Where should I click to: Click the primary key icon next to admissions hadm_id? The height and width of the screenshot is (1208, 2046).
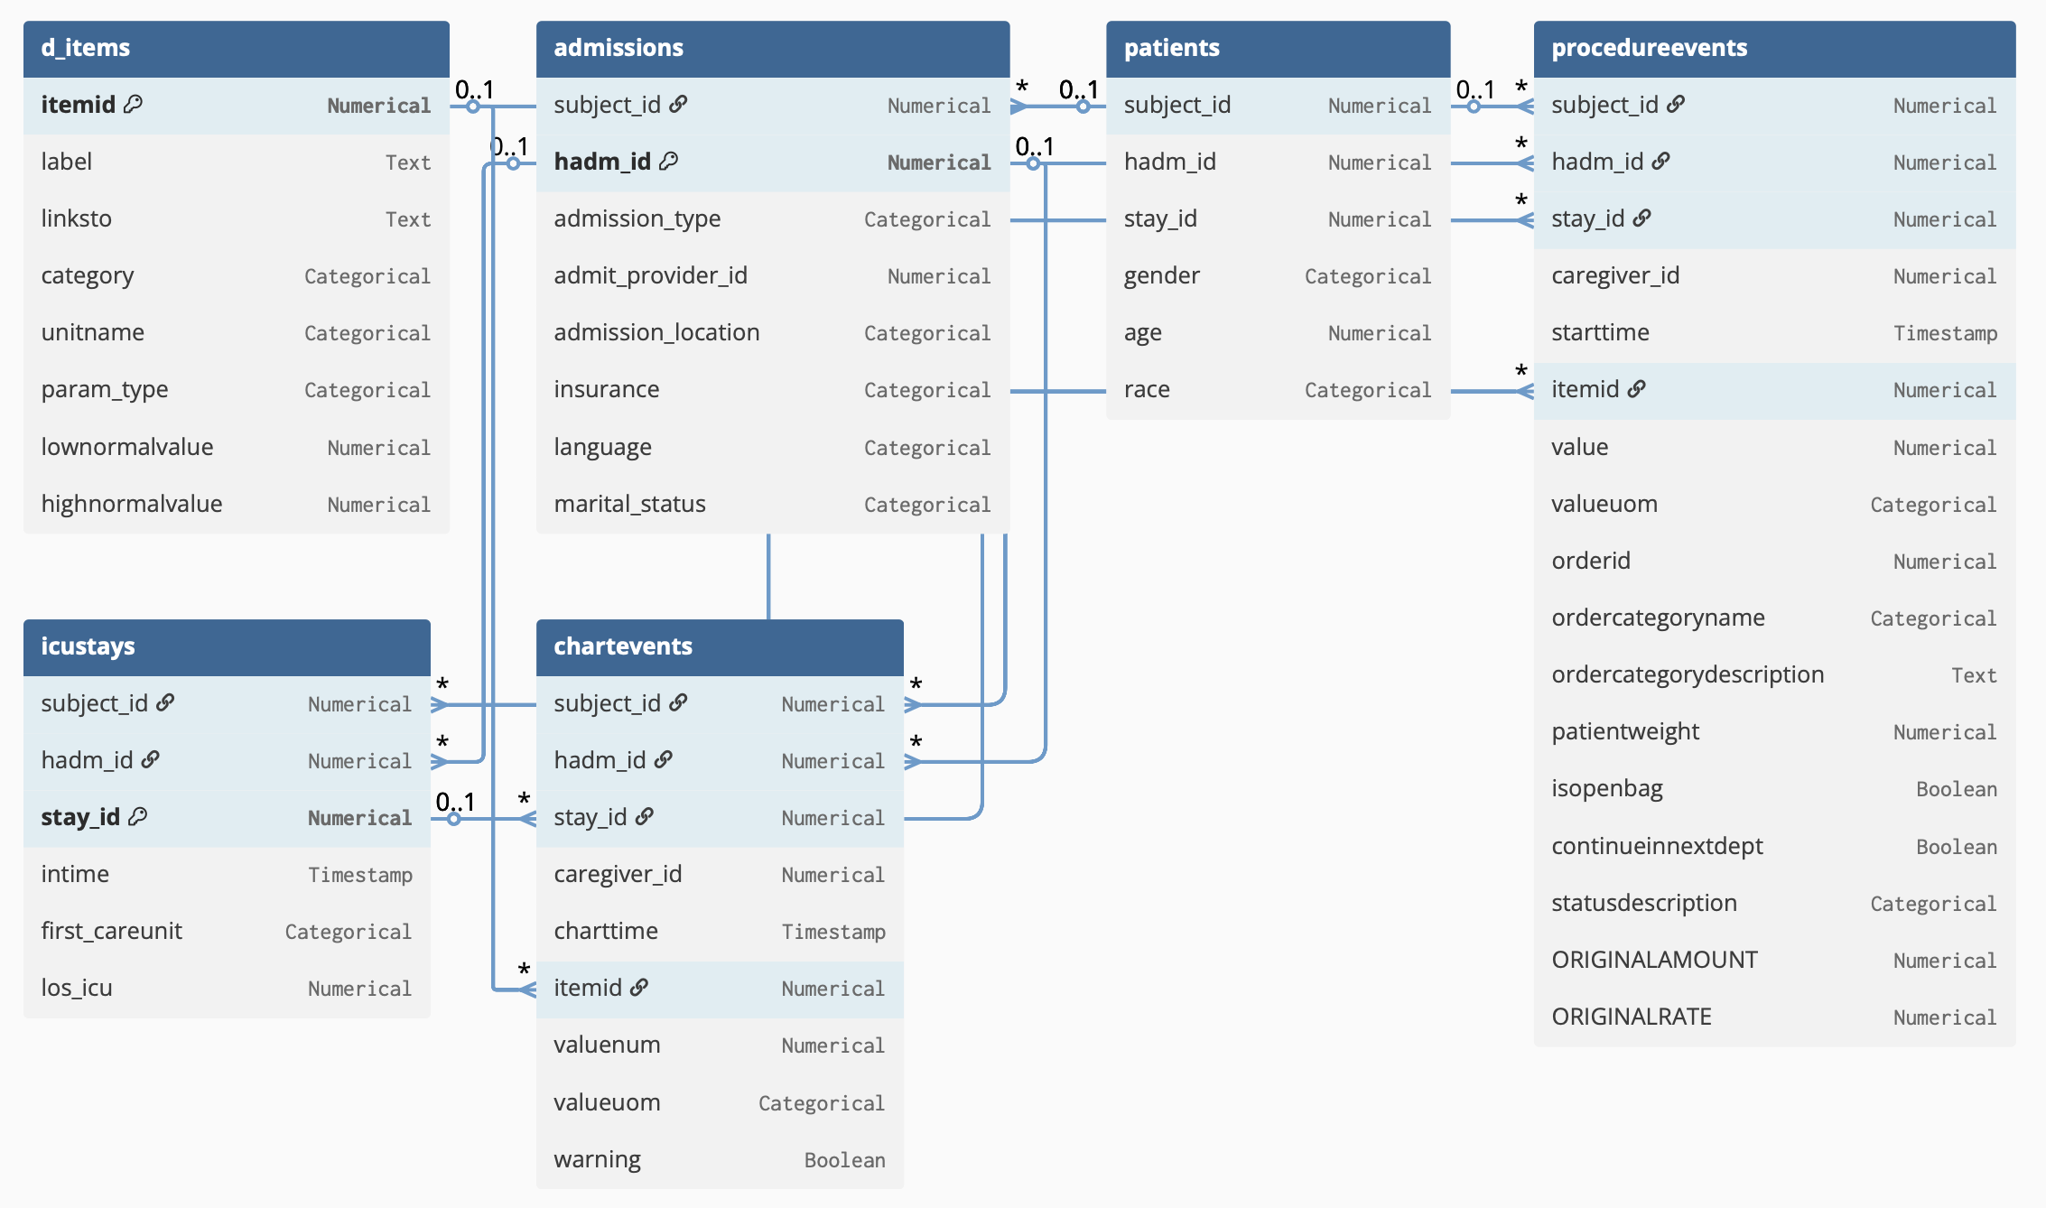(x=669, y=162)
